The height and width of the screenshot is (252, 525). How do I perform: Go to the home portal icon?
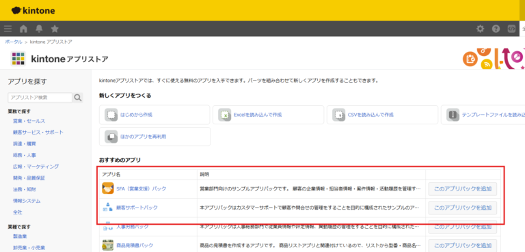(x=23, y=29)
